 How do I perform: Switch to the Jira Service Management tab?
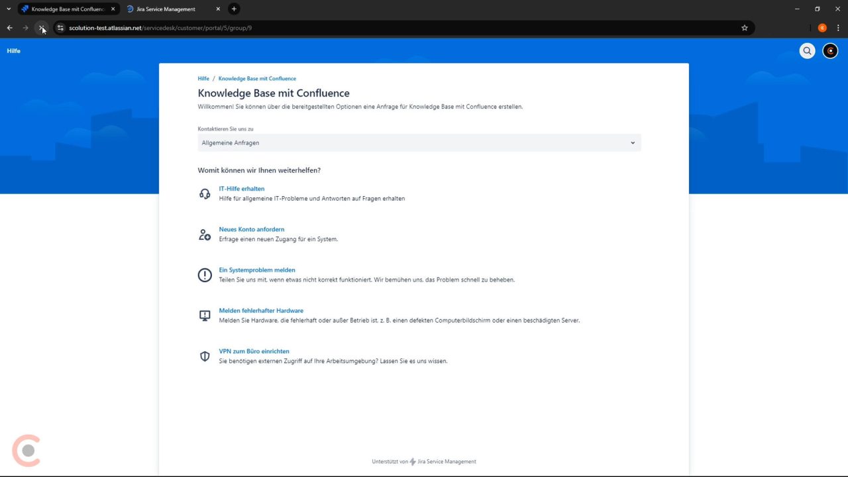(174, 9)
